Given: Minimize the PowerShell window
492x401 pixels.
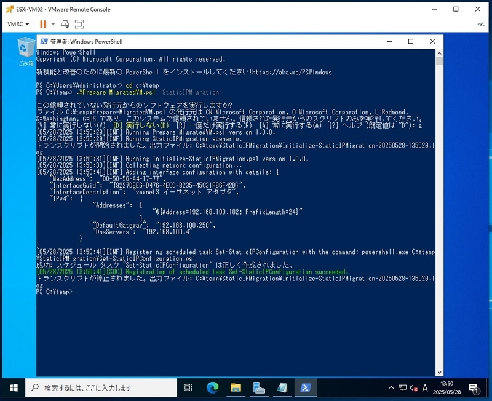Looking at the screenshot, I should (x=389, y=41).
